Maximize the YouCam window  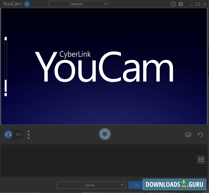coord(198,4)
